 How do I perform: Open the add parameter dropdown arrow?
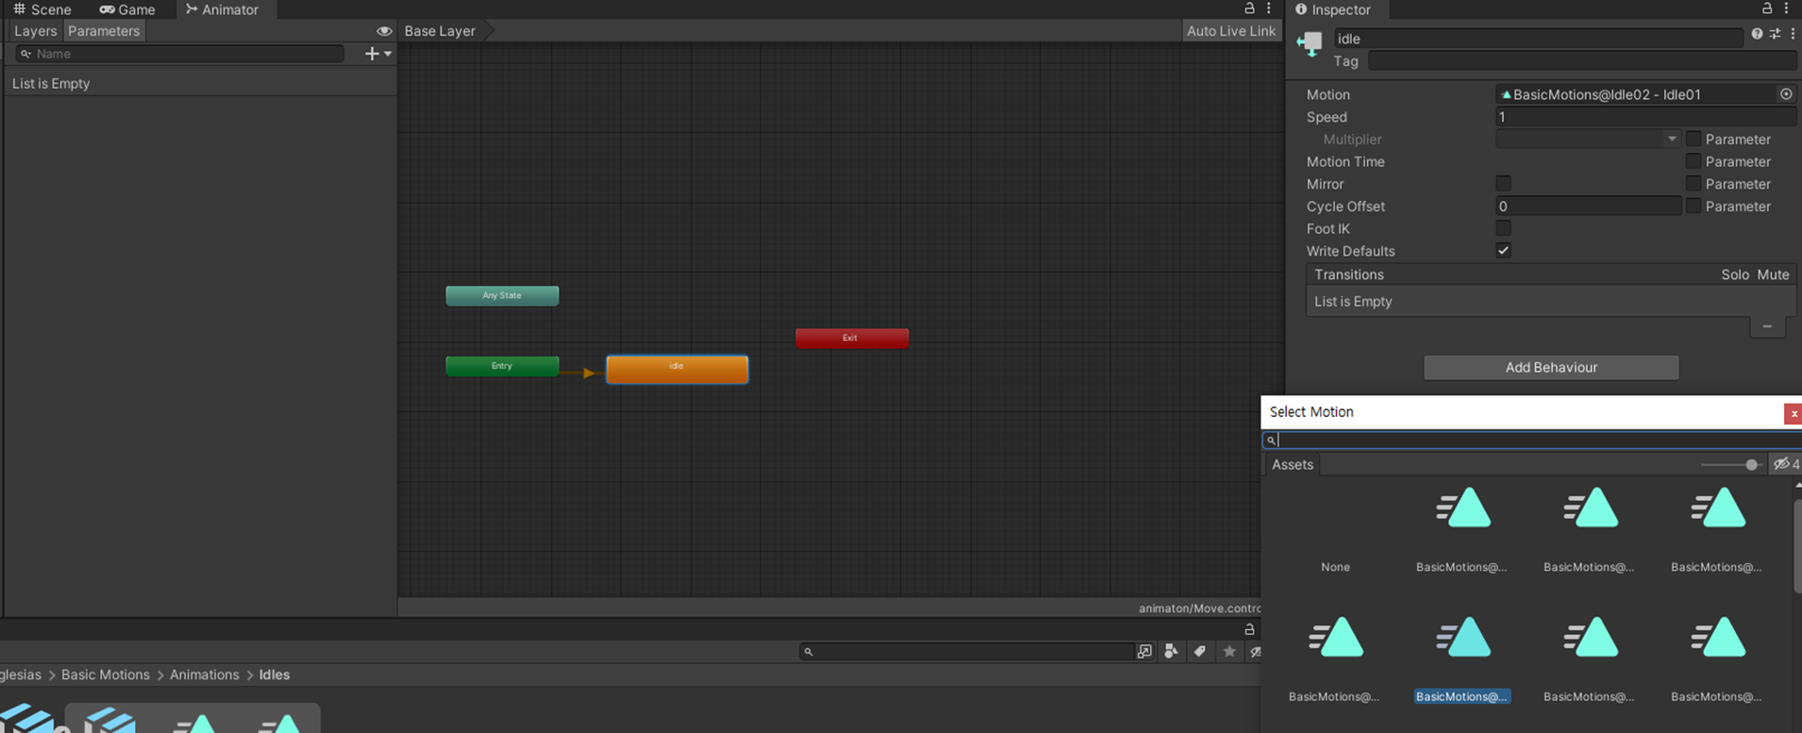pyautogui.click(x=388, y=54)
